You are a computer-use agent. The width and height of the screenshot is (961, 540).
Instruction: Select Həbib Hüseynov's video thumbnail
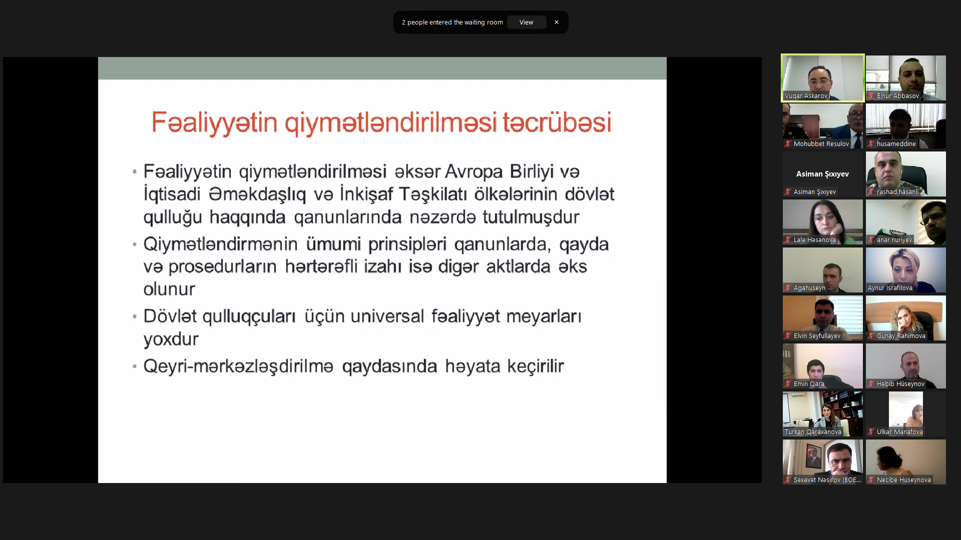click(x=905, y=366)
